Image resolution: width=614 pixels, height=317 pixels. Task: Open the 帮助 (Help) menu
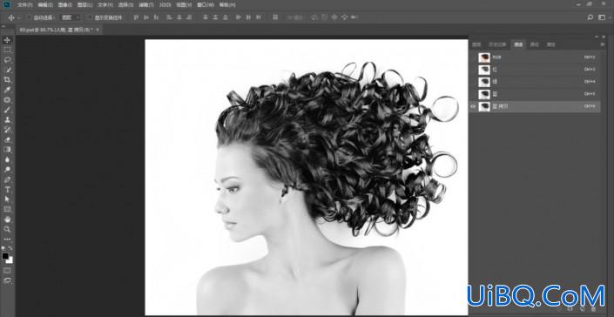pyautogui.click(x=227, y=5)
